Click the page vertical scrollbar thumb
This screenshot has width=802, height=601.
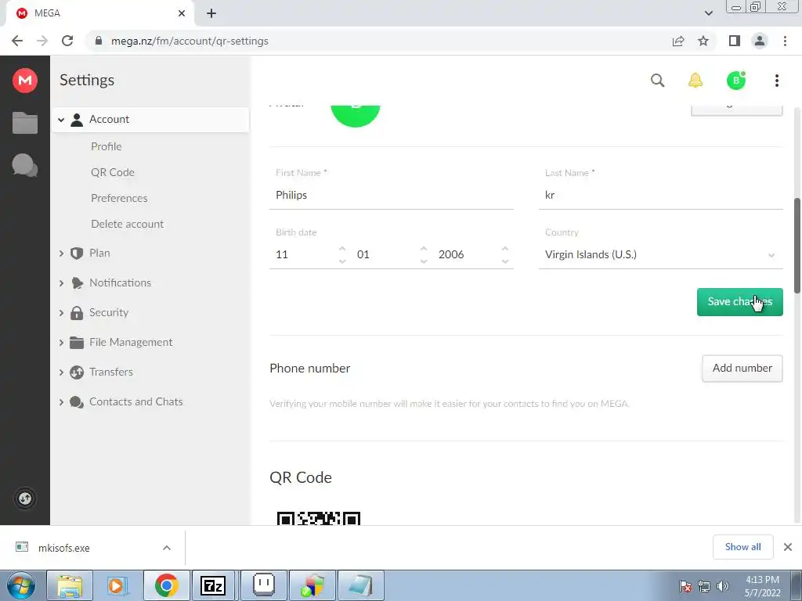(797, 246)
